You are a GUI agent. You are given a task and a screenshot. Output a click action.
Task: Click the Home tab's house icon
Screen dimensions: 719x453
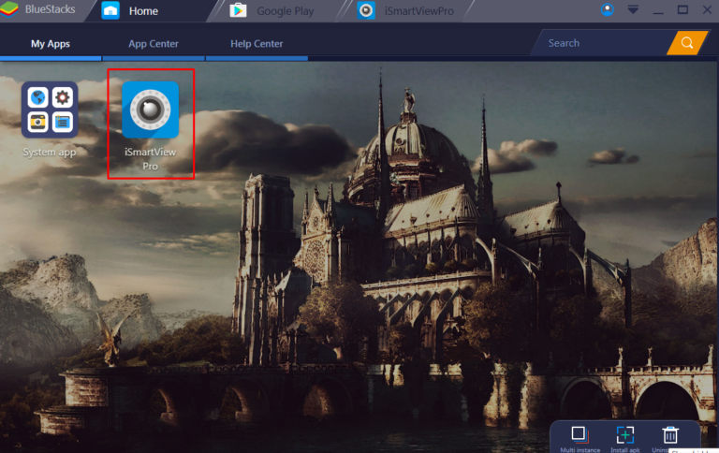(110, 11)
